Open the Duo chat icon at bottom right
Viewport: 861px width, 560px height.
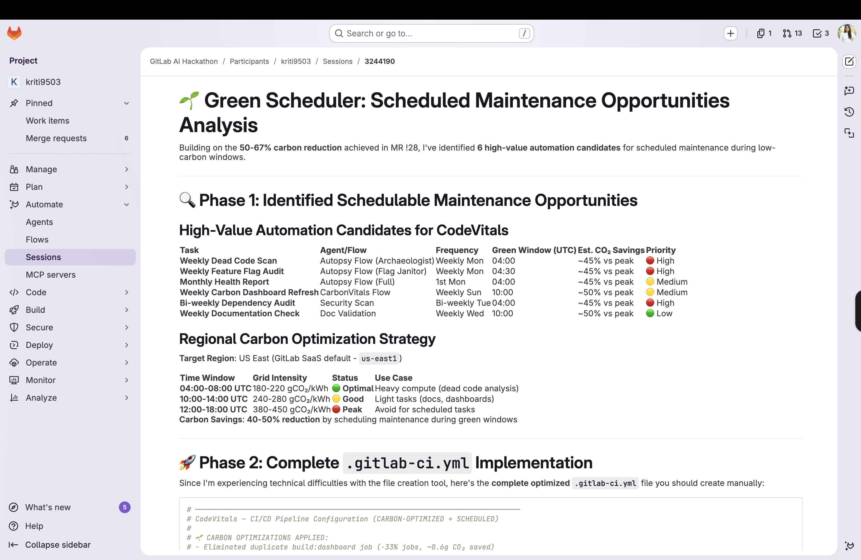(849, 546)
